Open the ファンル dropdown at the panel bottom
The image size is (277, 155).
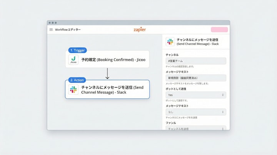196,128
